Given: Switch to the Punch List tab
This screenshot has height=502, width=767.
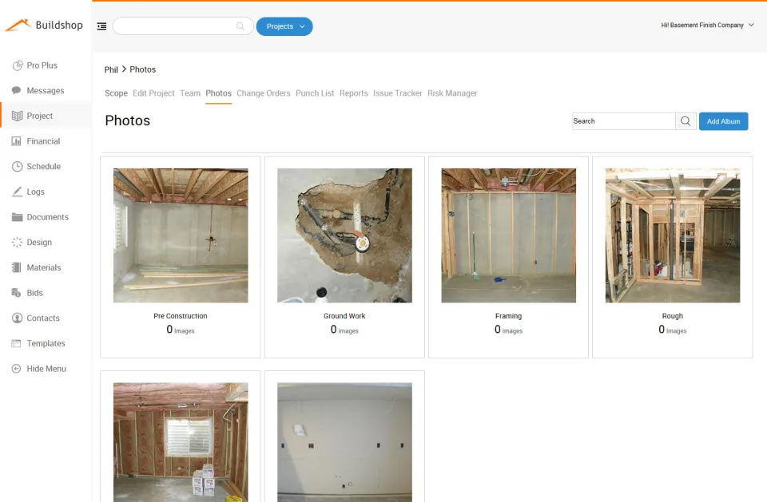Looking at the screenshot, I should pos(315,93).
